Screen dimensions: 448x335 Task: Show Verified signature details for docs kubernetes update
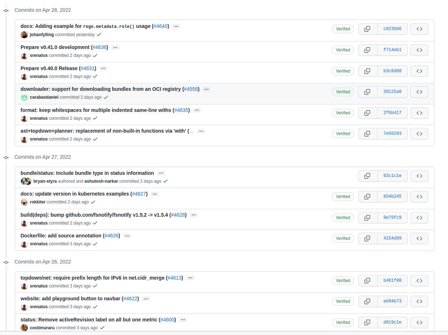click(343, 197)
